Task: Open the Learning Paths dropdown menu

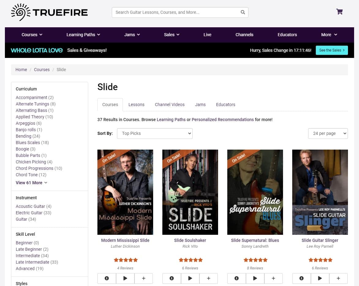Action: click(x=83, y=35)
